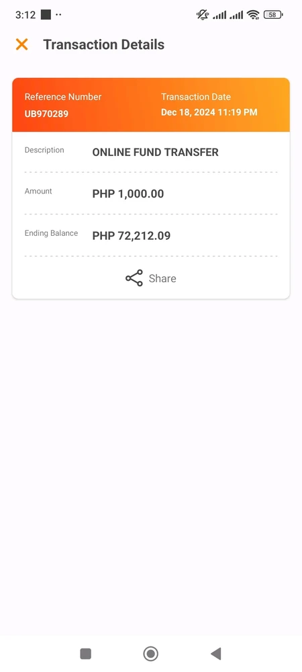302x672 pixels.
Task: Tap the ONLINE FUND TRANSFER description
Action: [155, 152]
